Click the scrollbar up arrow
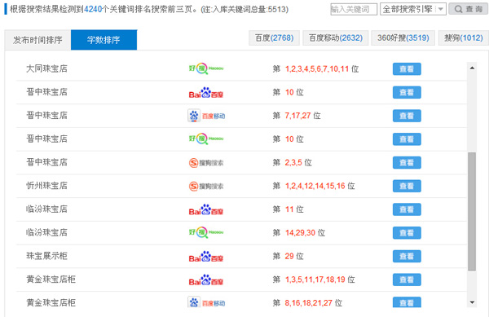Screen dimensions: 489x317 pos(472,68)
